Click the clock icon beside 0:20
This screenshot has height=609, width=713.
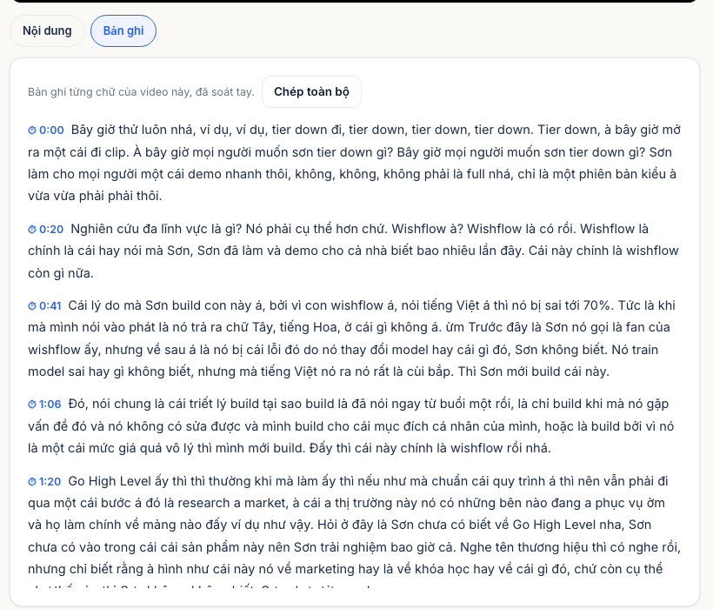tap(32, 229)
